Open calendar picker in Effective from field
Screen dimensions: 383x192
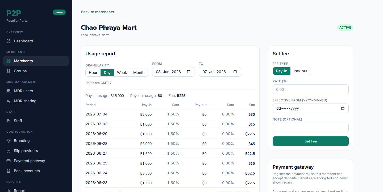(x=343, y=108)
